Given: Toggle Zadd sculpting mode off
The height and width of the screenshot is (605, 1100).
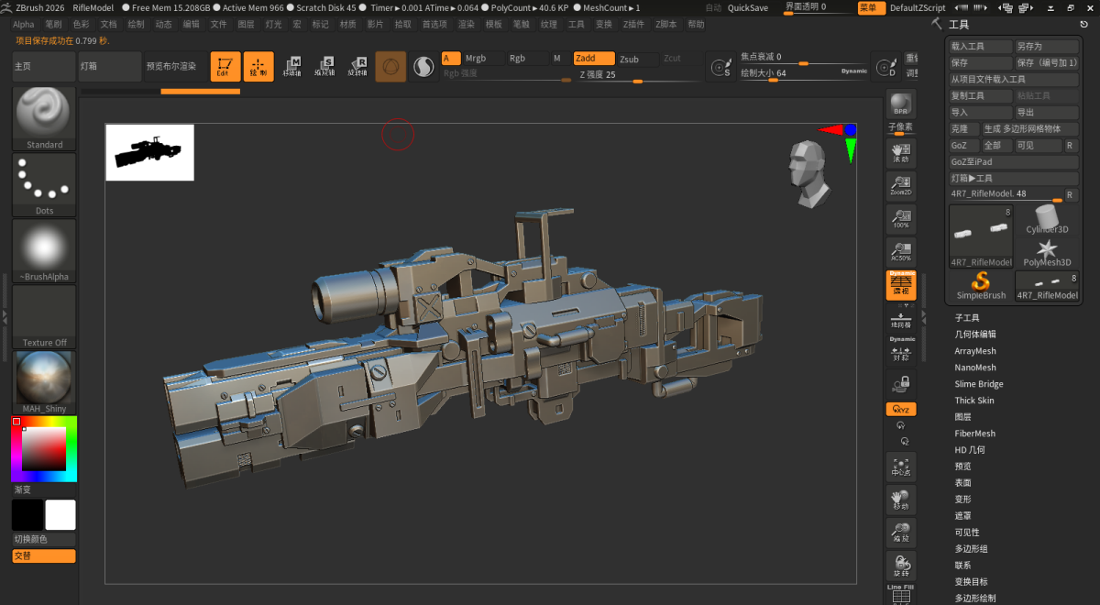Looking at the screenshot, I should point(593,57).
